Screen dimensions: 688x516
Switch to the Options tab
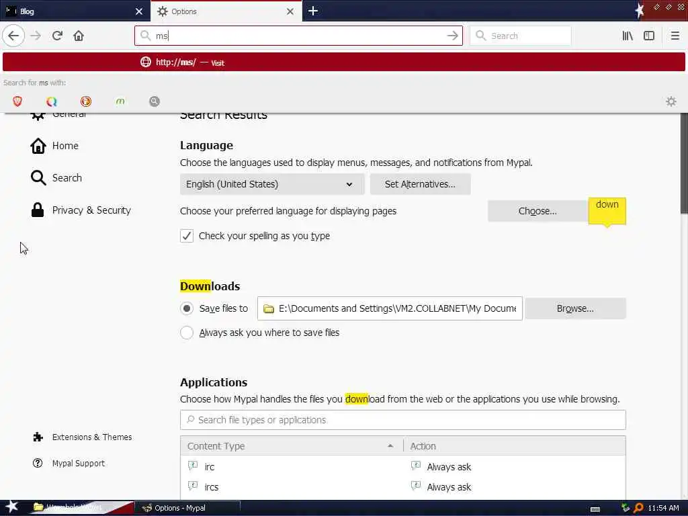point(226,11)
